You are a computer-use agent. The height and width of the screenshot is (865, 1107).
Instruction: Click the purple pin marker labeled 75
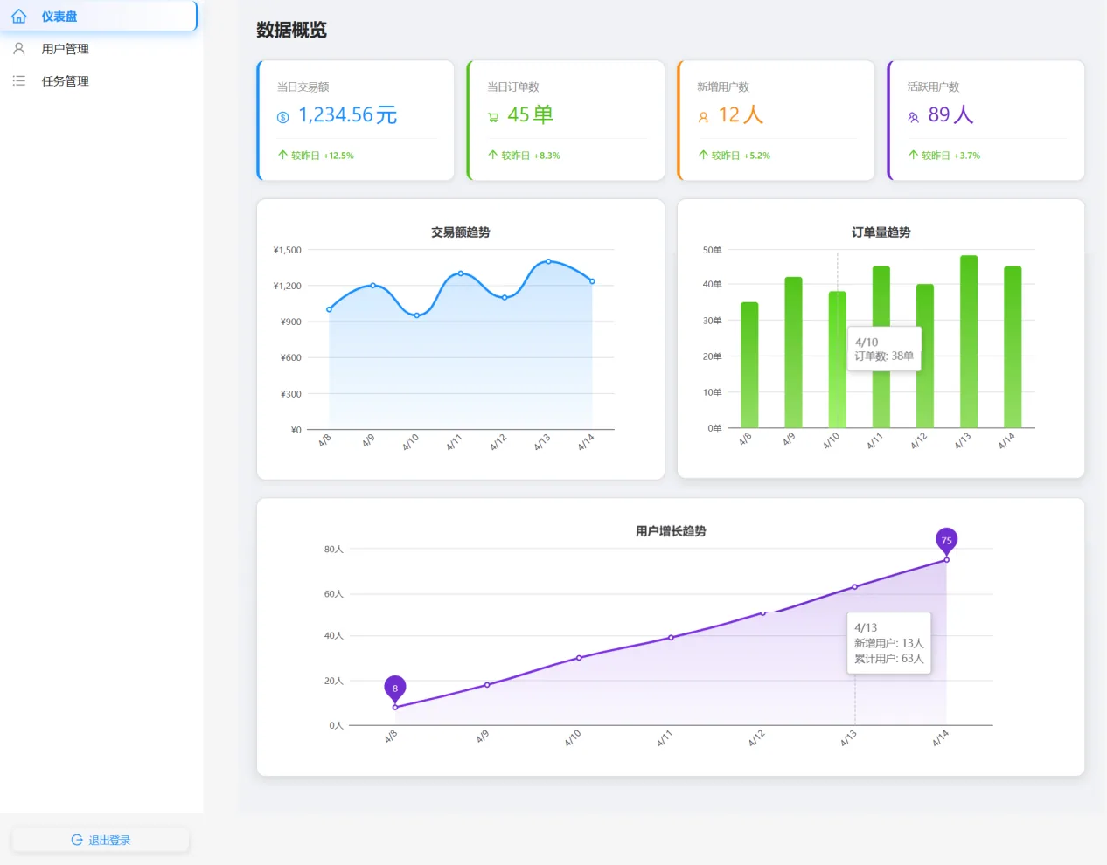(946, 542)
